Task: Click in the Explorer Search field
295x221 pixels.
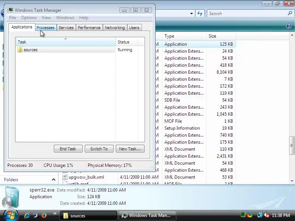Action: [247, 14]
